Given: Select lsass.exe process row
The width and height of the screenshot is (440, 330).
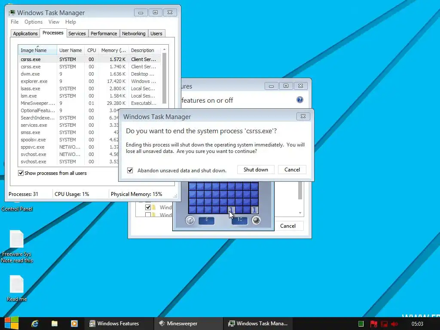Looking at the screenshot, I should click(x=89, y=89).
